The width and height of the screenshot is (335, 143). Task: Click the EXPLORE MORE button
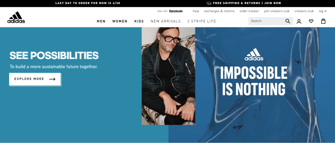[x=35, y=79]
